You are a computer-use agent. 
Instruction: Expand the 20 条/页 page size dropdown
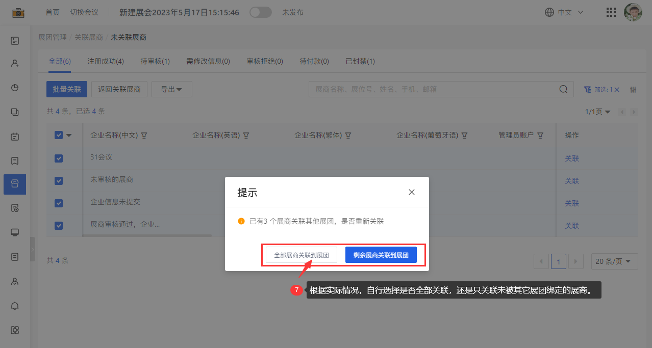pos(614,261)
